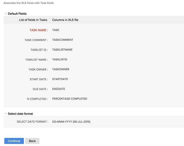Click the Default Fields section heading
The width and height of the screenshot is (184, 146).
click(17, 14)
